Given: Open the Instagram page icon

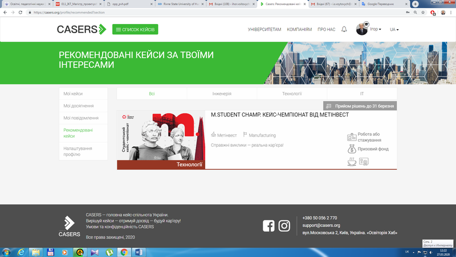Looking at the screenshot, I should point(284,226).
